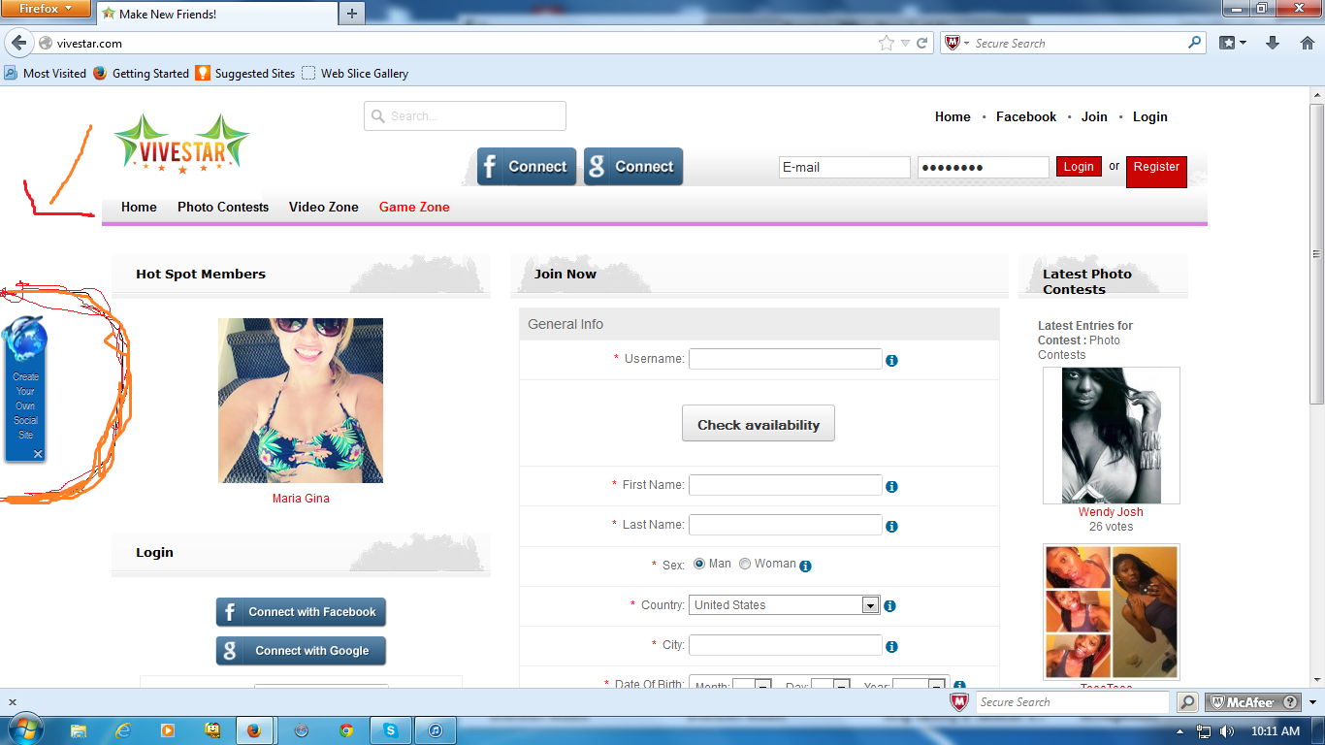Click Connect with Facebook button
The width and height of the screenshot is (1325, 745).
point(301,612)
